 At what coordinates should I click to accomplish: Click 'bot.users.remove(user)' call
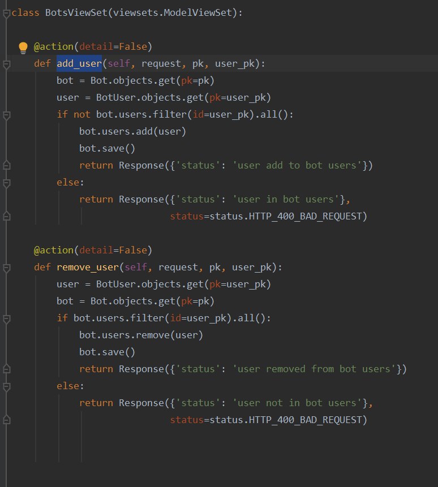[141, 335]
